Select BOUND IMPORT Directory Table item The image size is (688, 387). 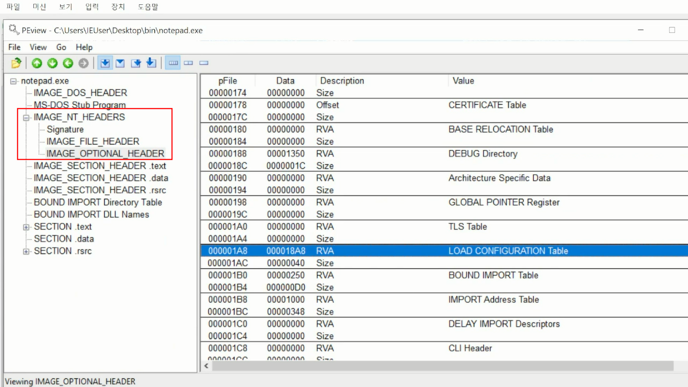(x=98, y=202)
